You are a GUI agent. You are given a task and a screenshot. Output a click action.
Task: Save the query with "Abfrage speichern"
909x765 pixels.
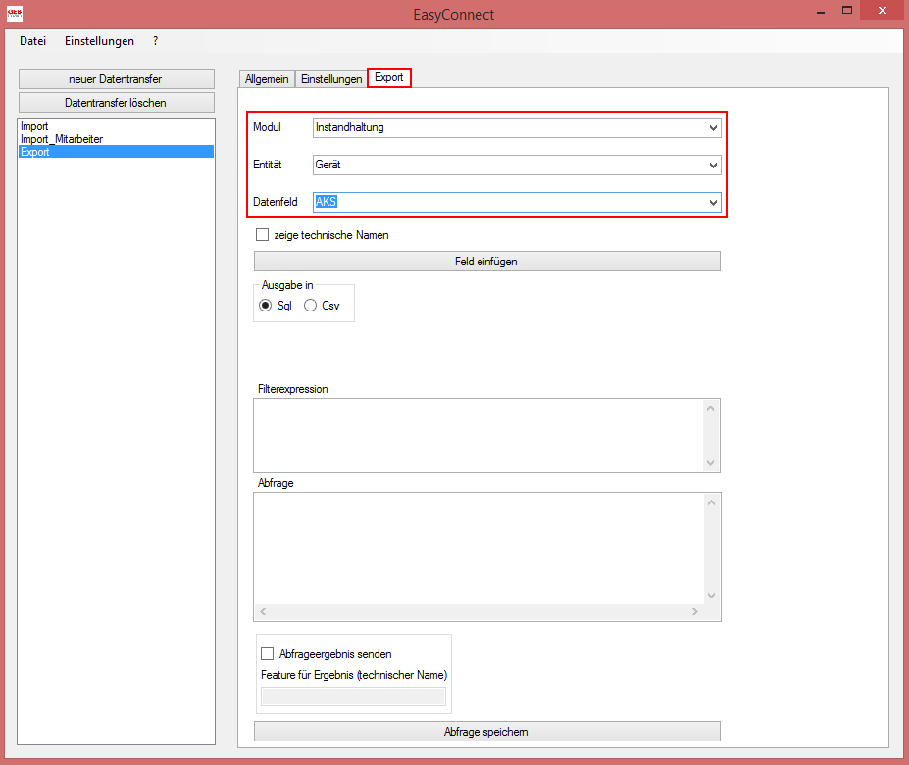486,731
